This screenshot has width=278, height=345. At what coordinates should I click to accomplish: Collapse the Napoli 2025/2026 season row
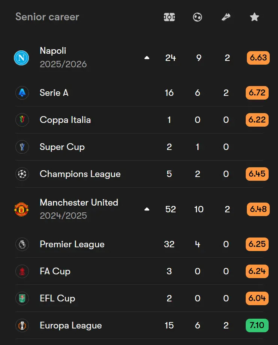click(x=147, y=58)
